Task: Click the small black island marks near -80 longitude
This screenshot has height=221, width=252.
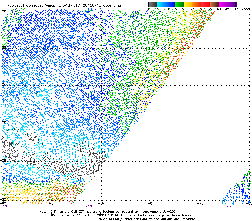Action: [168, 129]
